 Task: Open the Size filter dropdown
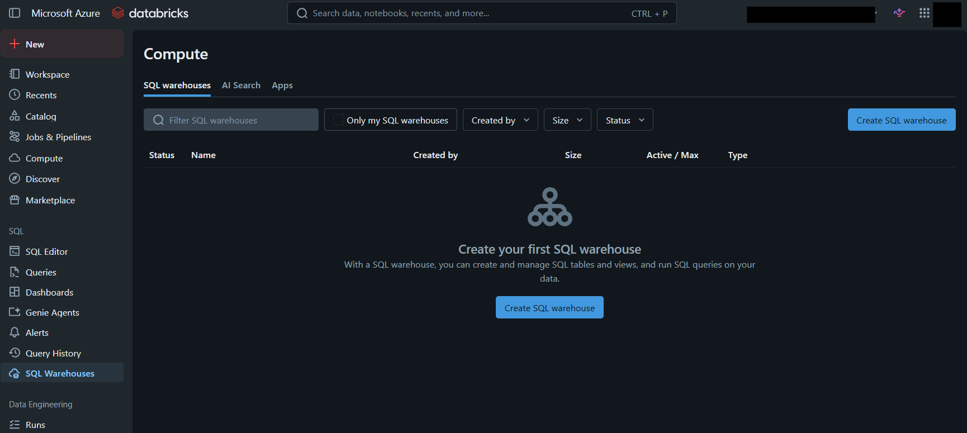567,120
